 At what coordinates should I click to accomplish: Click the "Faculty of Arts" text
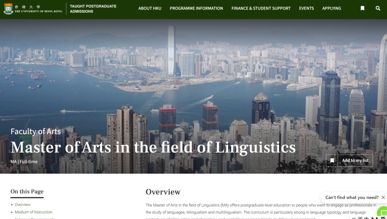pyautogui.click(x=35, y=131)
